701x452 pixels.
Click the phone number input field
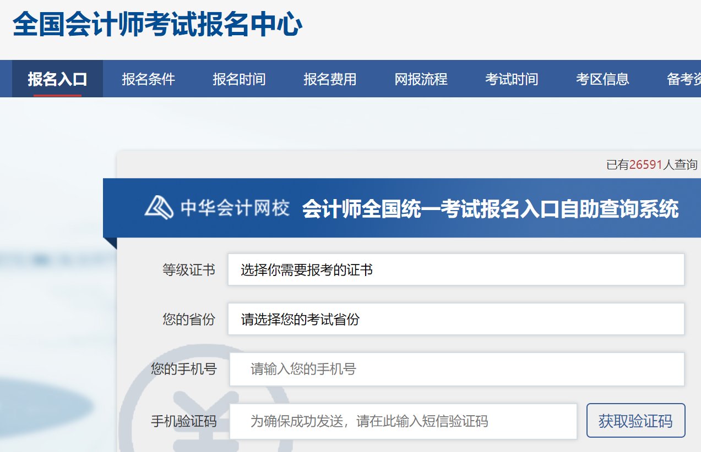455,369
